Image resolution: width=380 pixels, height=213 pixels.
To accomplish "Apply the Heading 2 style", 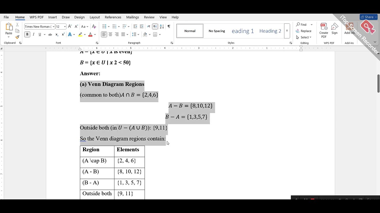I will click(270, 31).
